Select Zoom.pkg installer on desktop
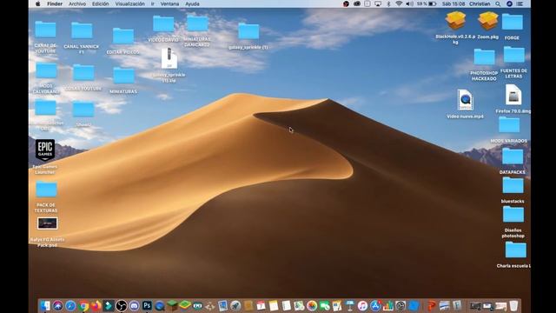Screen dimensions: 556x313 coord(488,21)
